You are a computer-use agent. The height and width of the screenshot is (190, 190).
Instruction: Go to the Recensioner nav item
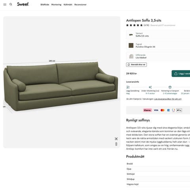[80, 5]
